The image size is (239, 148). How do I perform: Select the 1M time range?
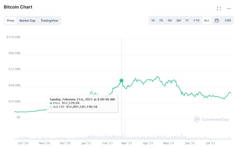(170, 20)
